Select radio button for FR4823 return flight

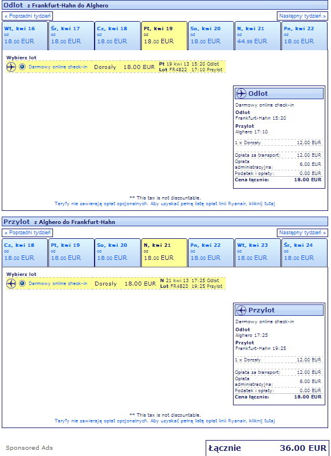(22, 283)
